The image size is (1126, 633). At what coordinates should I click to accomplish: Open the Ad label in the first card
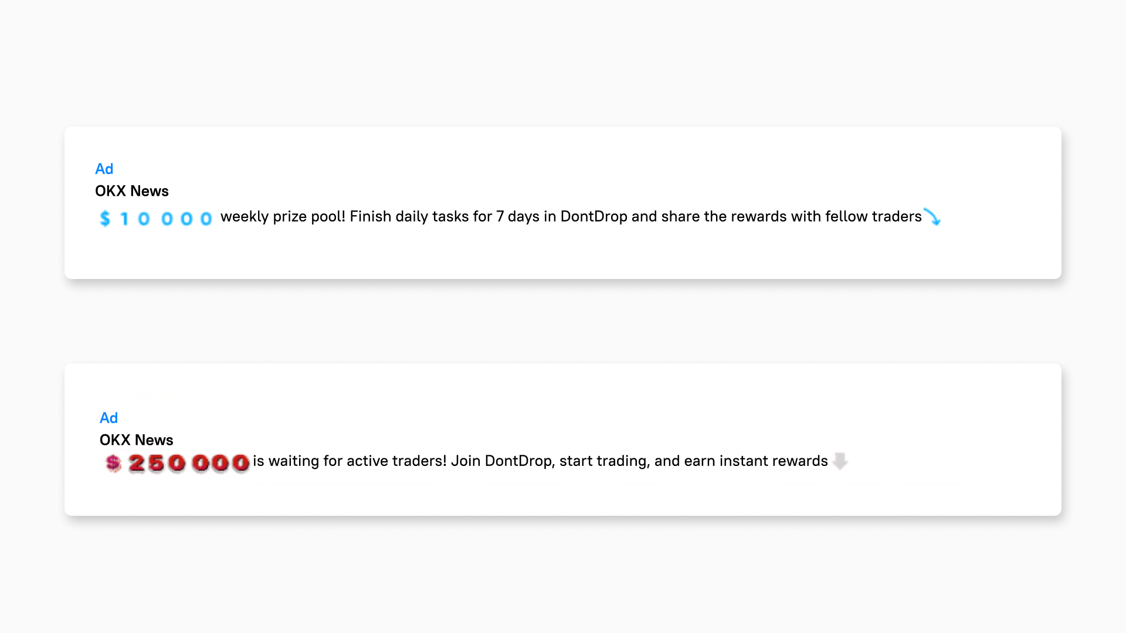point(104,169)
